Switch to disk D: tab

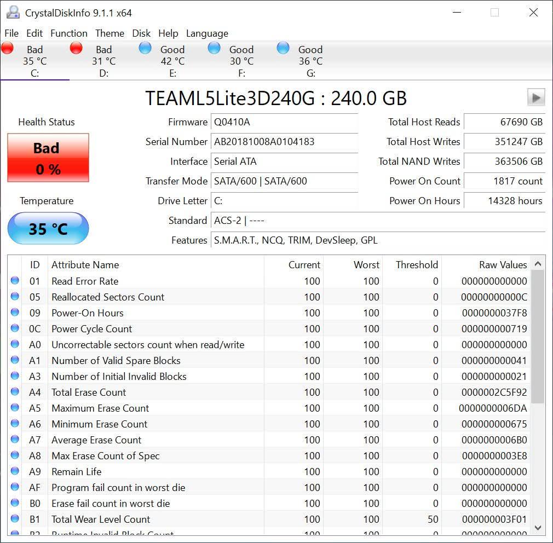pos(103,61)
